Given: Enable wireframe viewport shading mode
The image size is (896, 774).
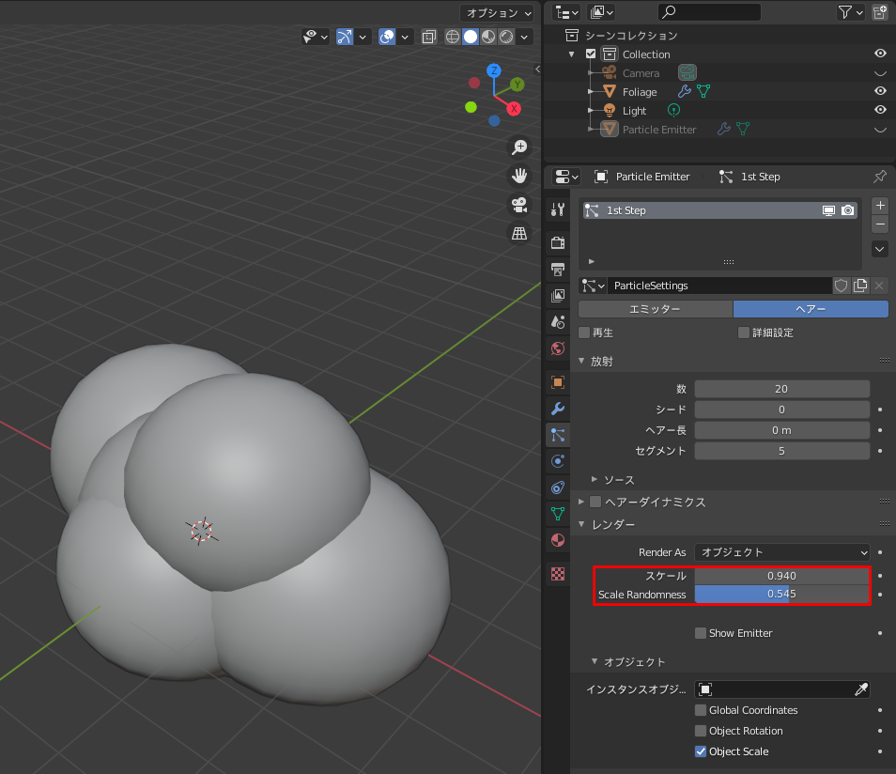Looking at the screenshot, I should (x=452, y=37).
